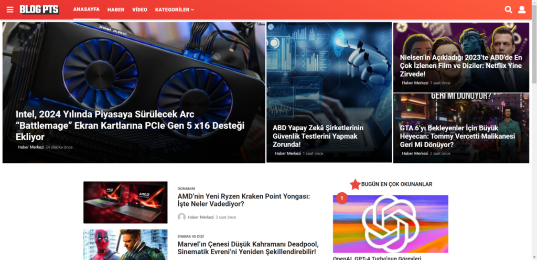Click the BLOG PTS logo
The image size is (537, 260).
(x=39, y=9)
